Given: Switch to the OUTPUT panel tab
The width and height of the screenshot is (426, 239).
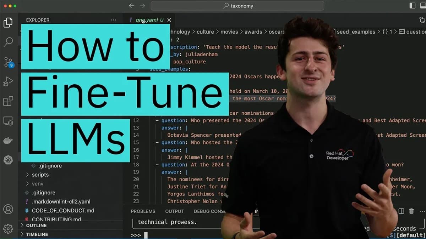Looking at the screenshot, I should (x=175, y=211).
